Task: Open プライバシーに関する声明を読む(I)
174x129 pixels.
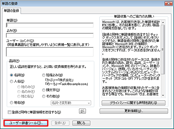Action: click(133, 103)
